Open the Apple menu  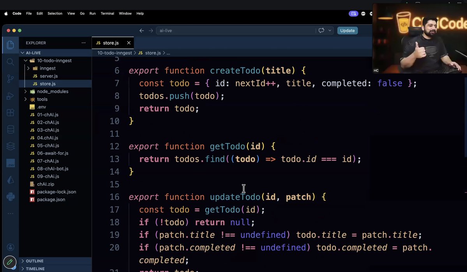pyautogui.click(x=6, y=13)
